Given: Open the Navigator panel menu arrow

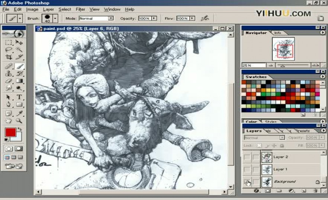Looking at the screenshot, I should [x=322, y=33].
